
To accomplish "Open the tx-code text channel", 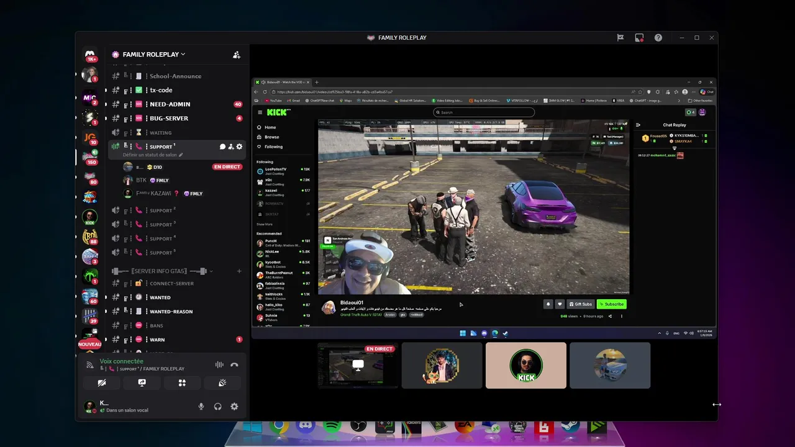I will point(176,90).
